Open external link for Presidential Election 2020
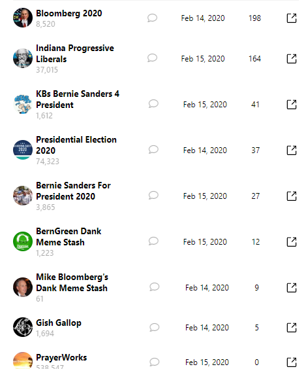This screenshot has height=369, width=306. tap(292, 150)
